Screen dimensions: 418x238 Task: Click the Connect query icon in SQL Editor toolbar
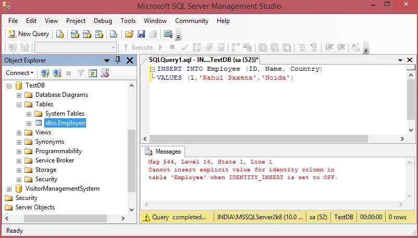[x=13, y=47]
